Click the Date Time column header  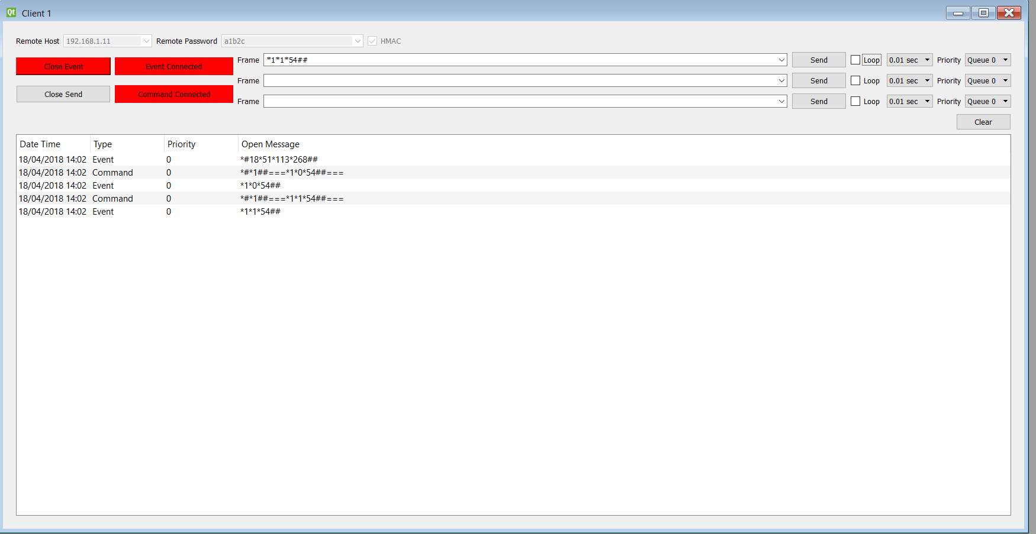tap(53, 144)
